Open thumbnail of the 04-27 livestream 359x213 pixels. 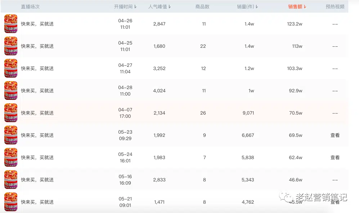11,68
